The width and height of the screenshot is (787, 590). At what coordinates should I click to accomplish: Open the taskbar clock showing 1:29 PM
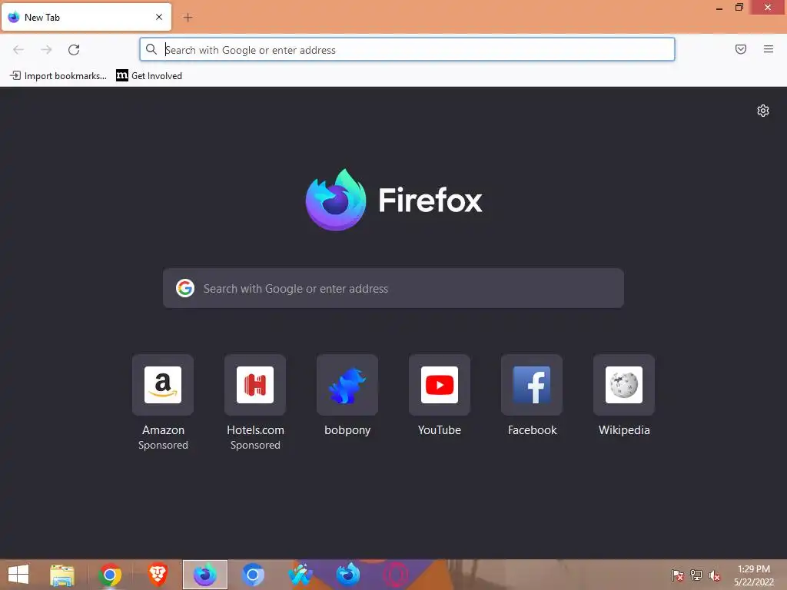click(754, 575)
